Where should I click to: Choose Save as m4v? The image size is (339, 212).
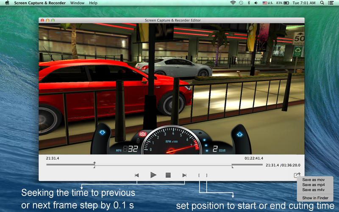(314, 190)
